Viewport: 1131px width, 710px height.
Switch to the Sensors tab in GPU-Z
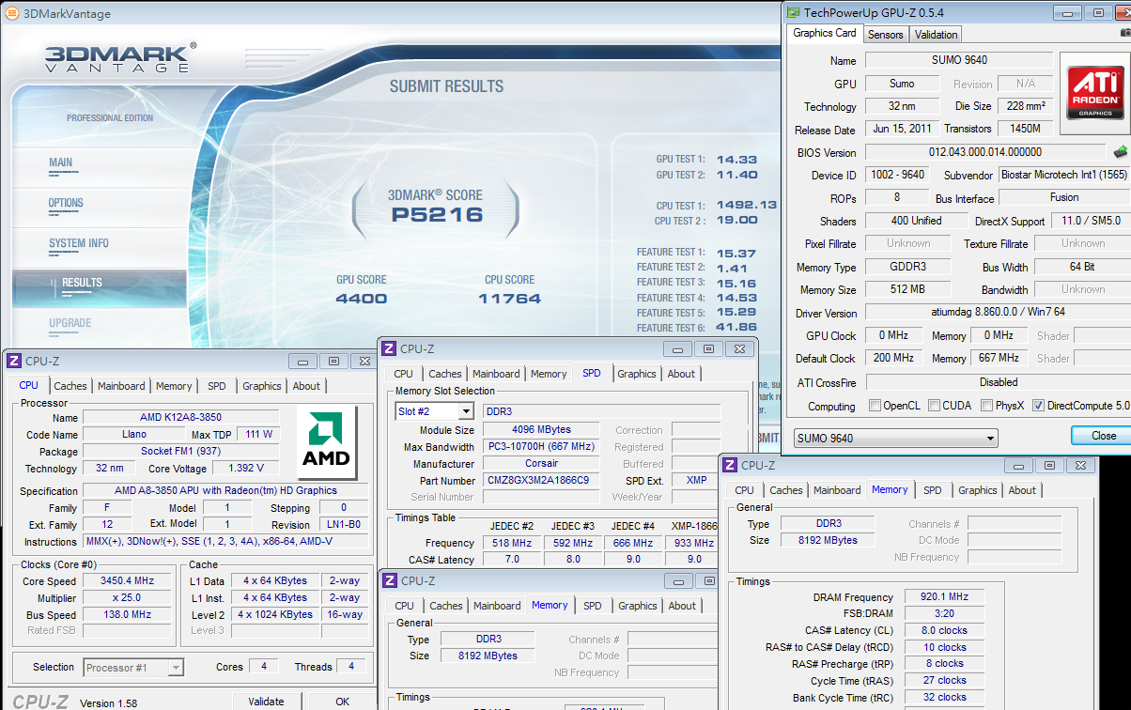coord(885,35)
